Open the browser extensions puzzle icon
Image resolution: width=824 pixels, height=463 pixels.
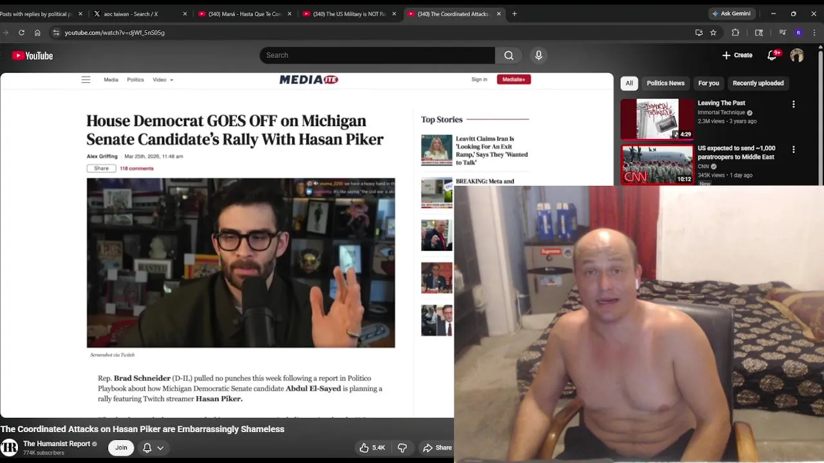coord(735,32)
